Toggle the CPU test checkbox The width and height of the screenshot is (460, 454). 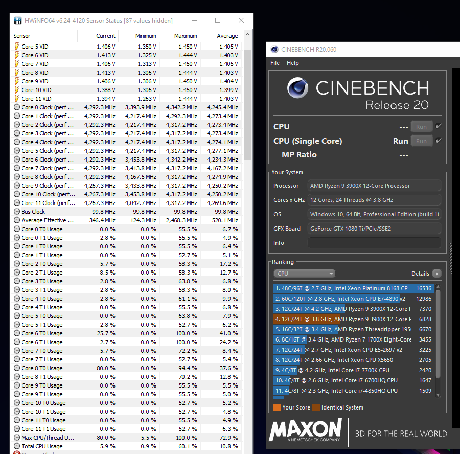(x=439, y=126)
